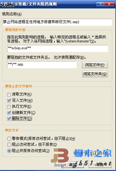Click the file path field with **\**.asp
The image size is (116, 171).
42,65
